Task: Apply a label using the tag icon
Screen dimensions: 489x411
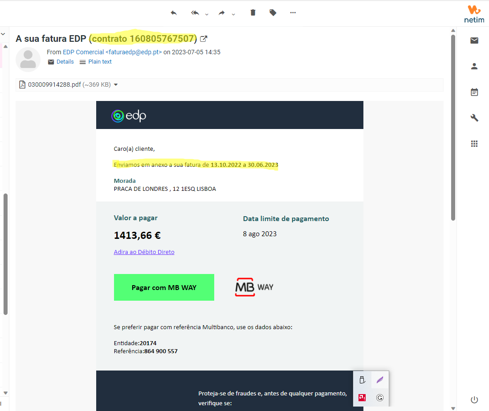Action: click(273, 12)
